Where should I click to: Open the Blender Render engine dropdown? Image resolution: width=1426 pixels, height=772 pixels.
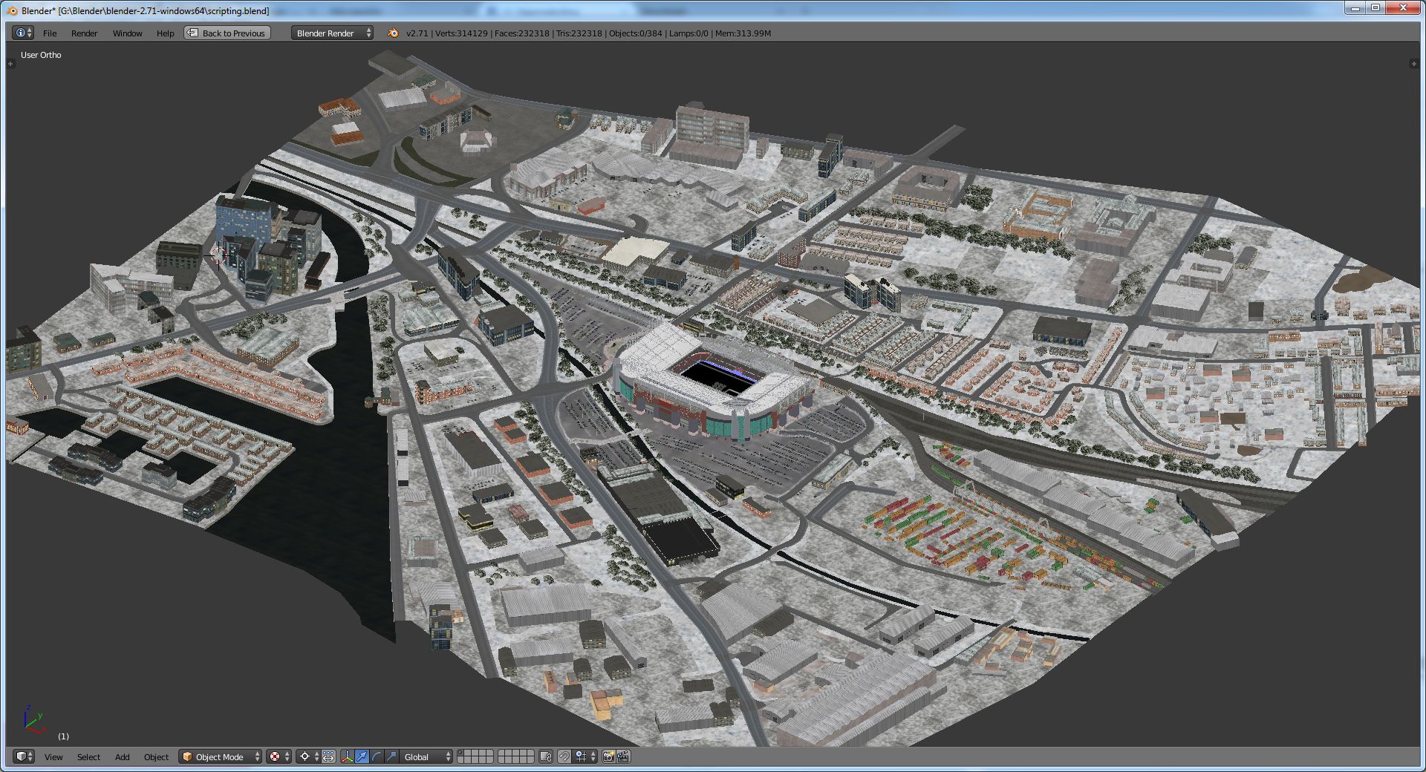[332, 33]
